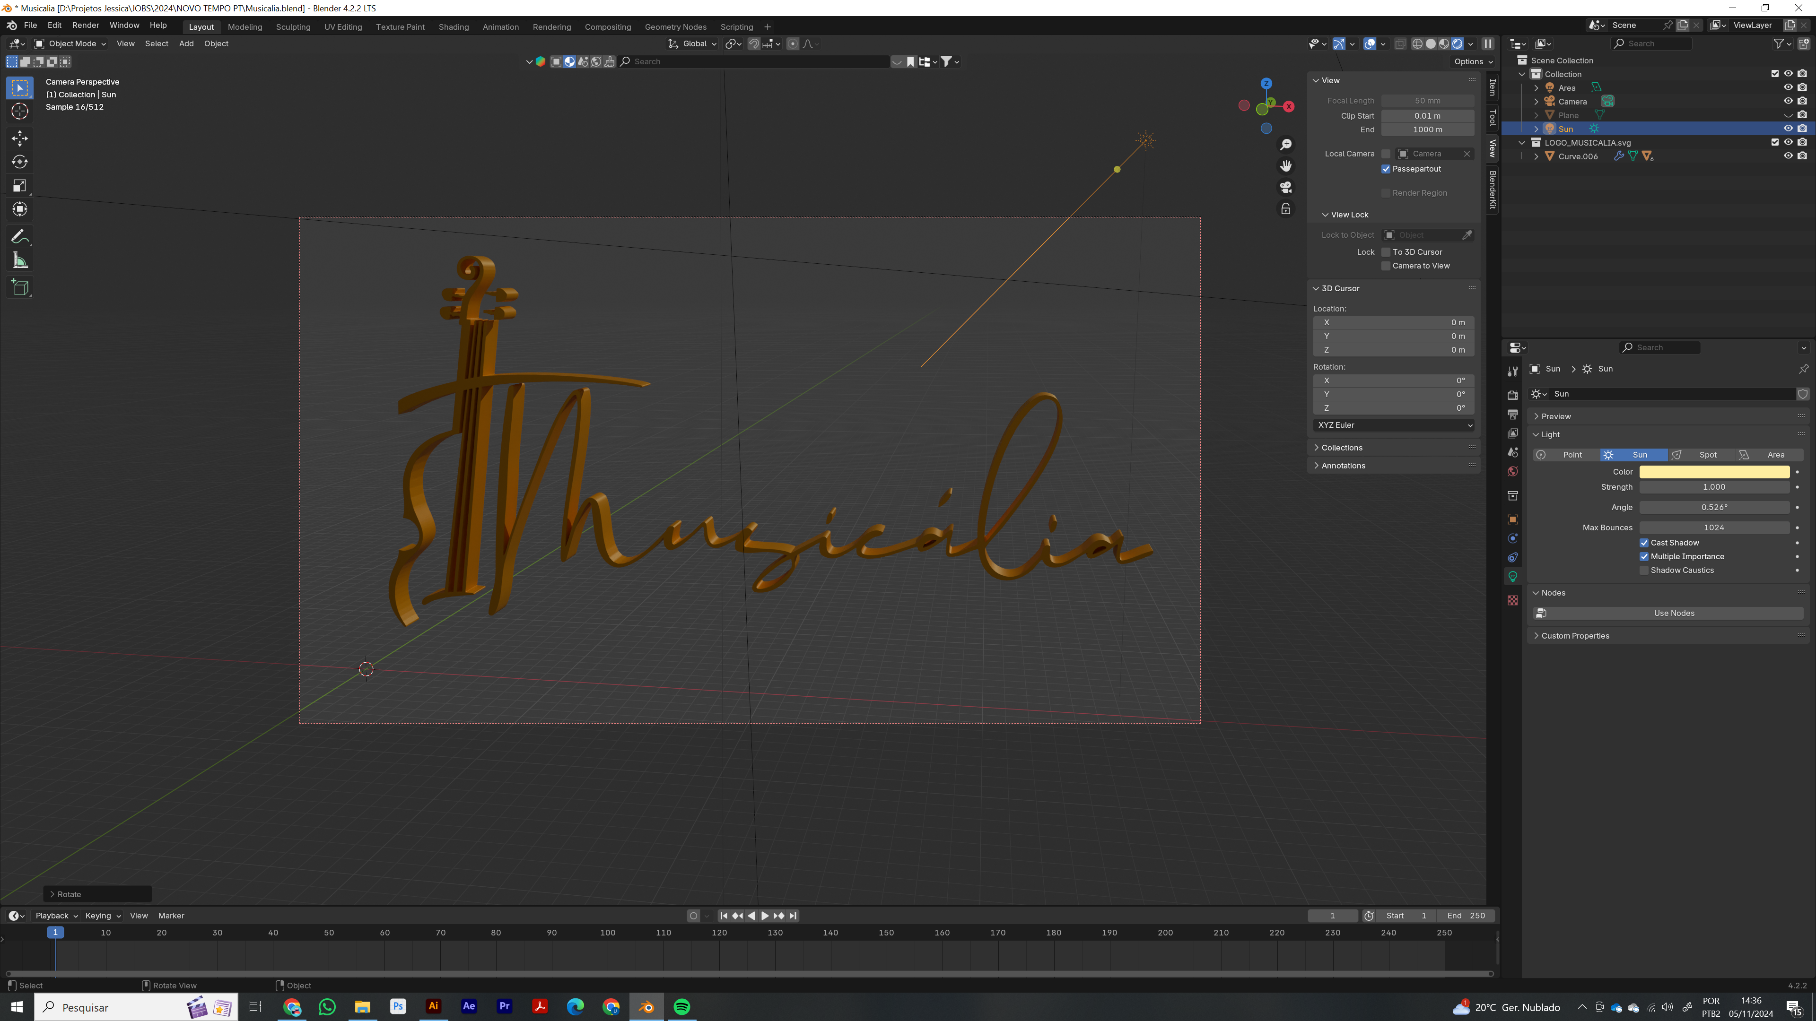The height and width of the screenshot is (1021, 1816).
Task: Open the Output properties tab
Action: [1513, 414]
